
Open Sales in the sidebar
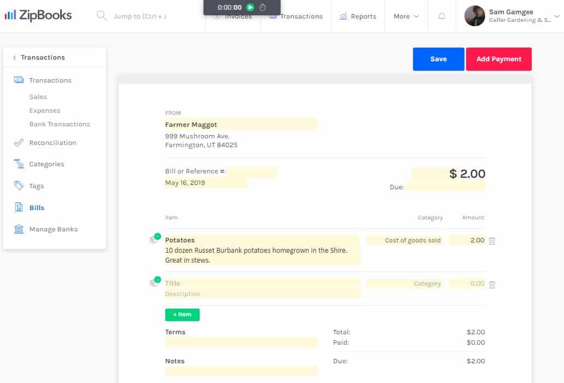(x=38, y=97)
